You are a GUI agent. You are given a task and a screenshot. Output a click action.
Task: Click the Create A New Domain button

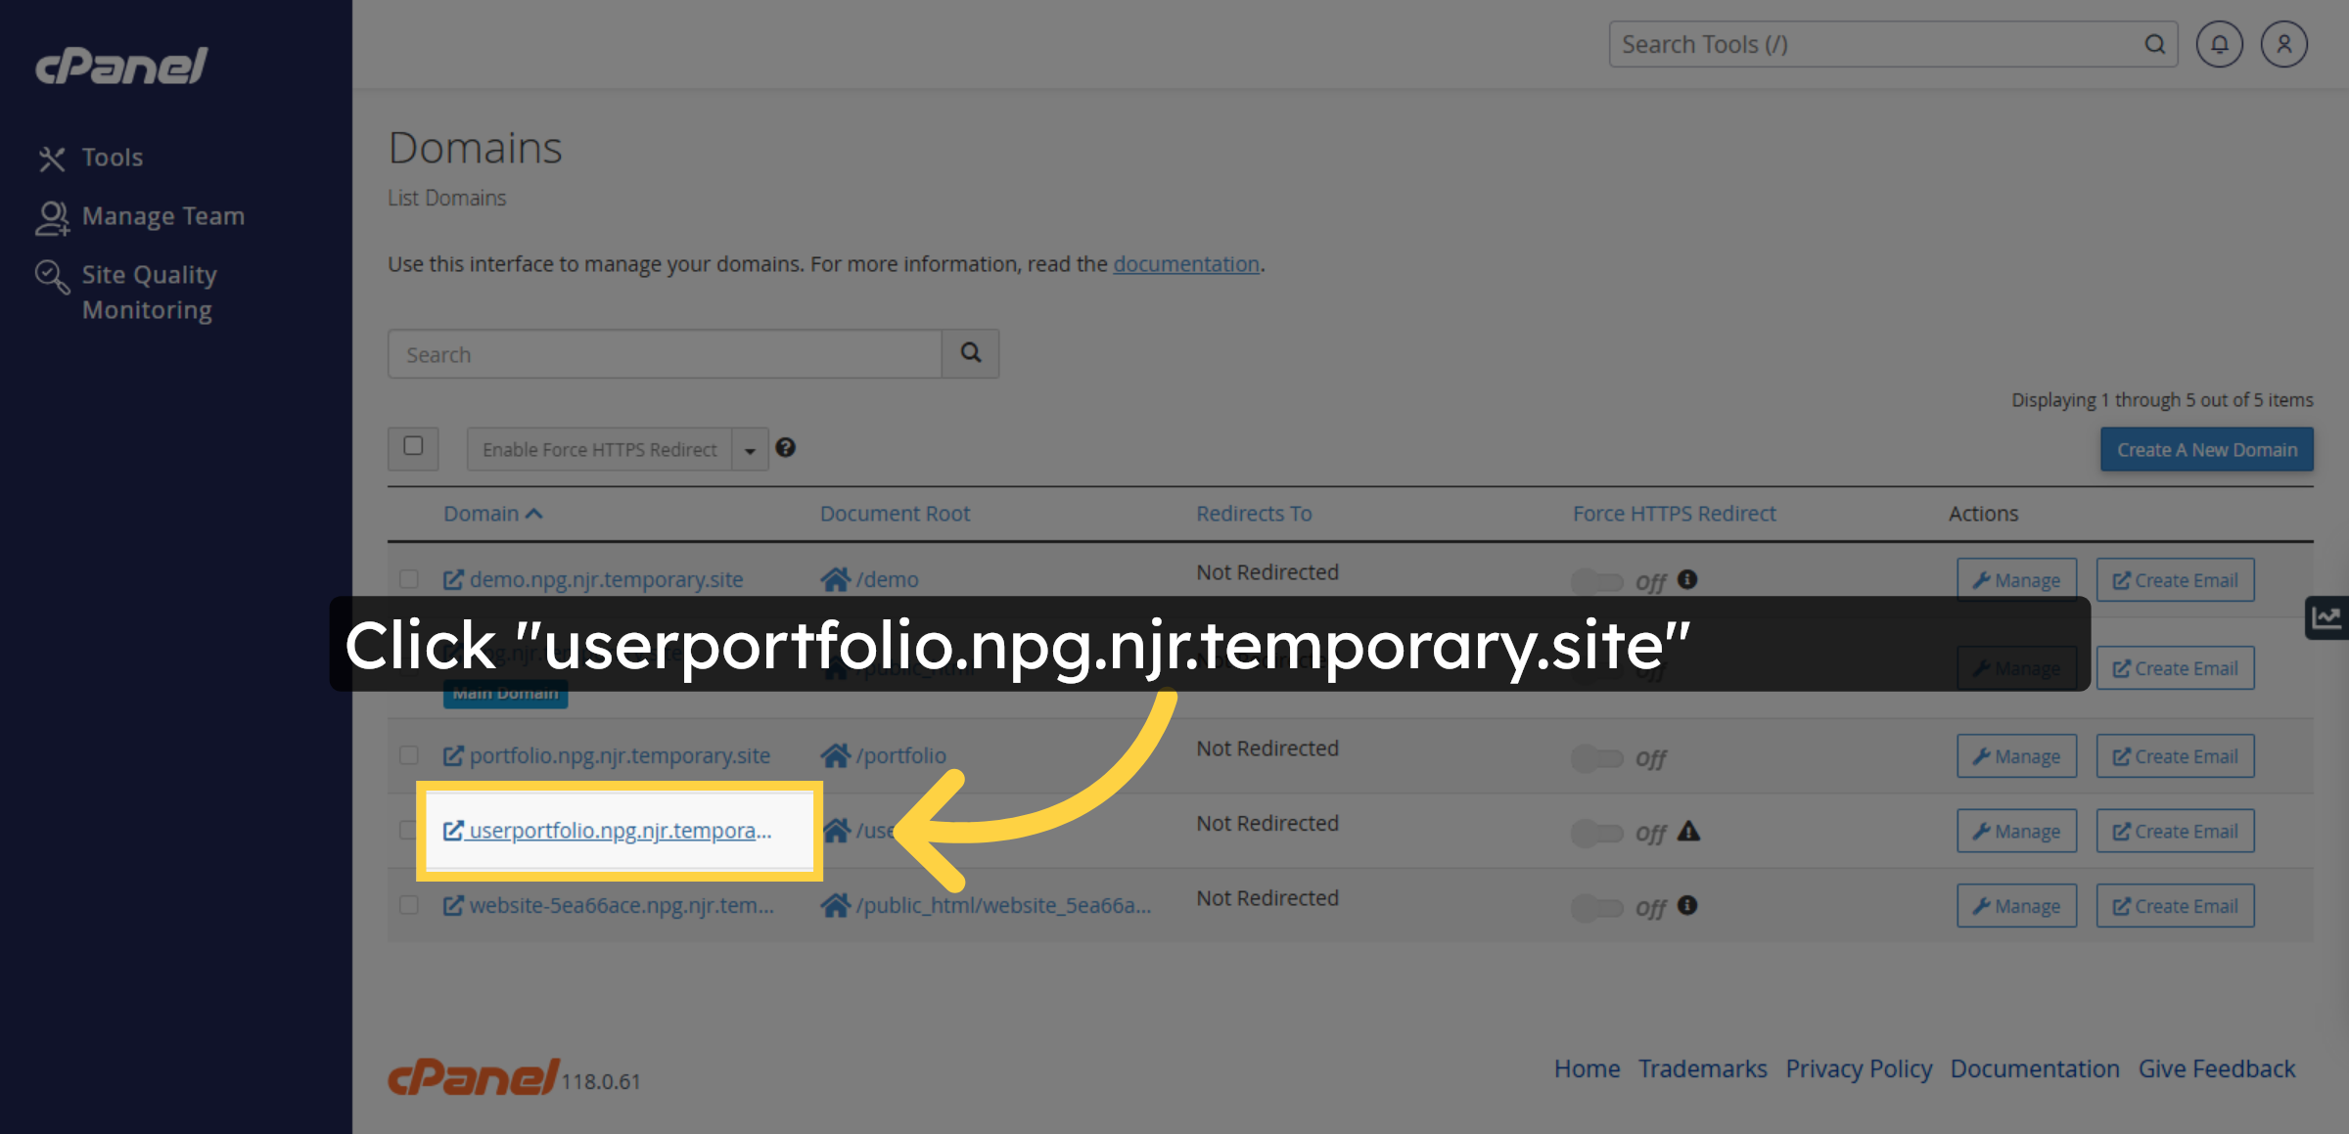click(2206, 449)
